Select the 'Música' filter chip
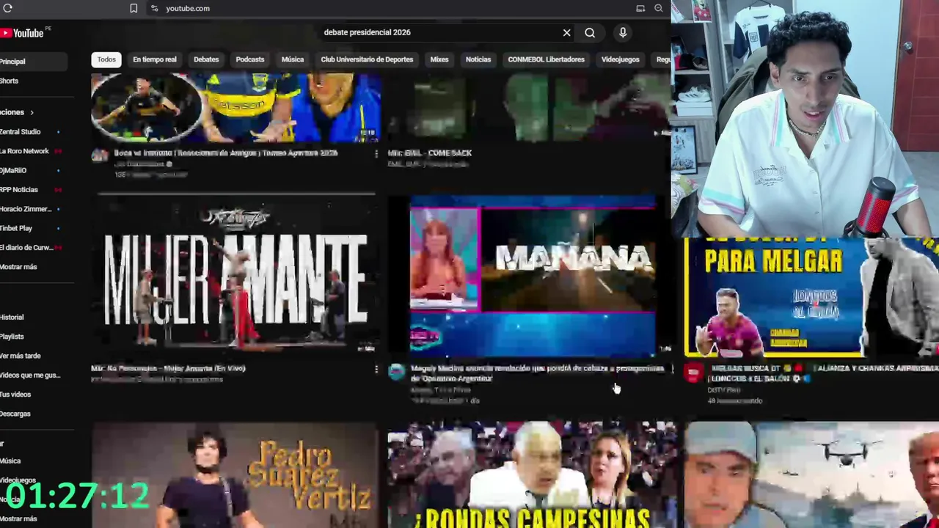 (293, 59)
